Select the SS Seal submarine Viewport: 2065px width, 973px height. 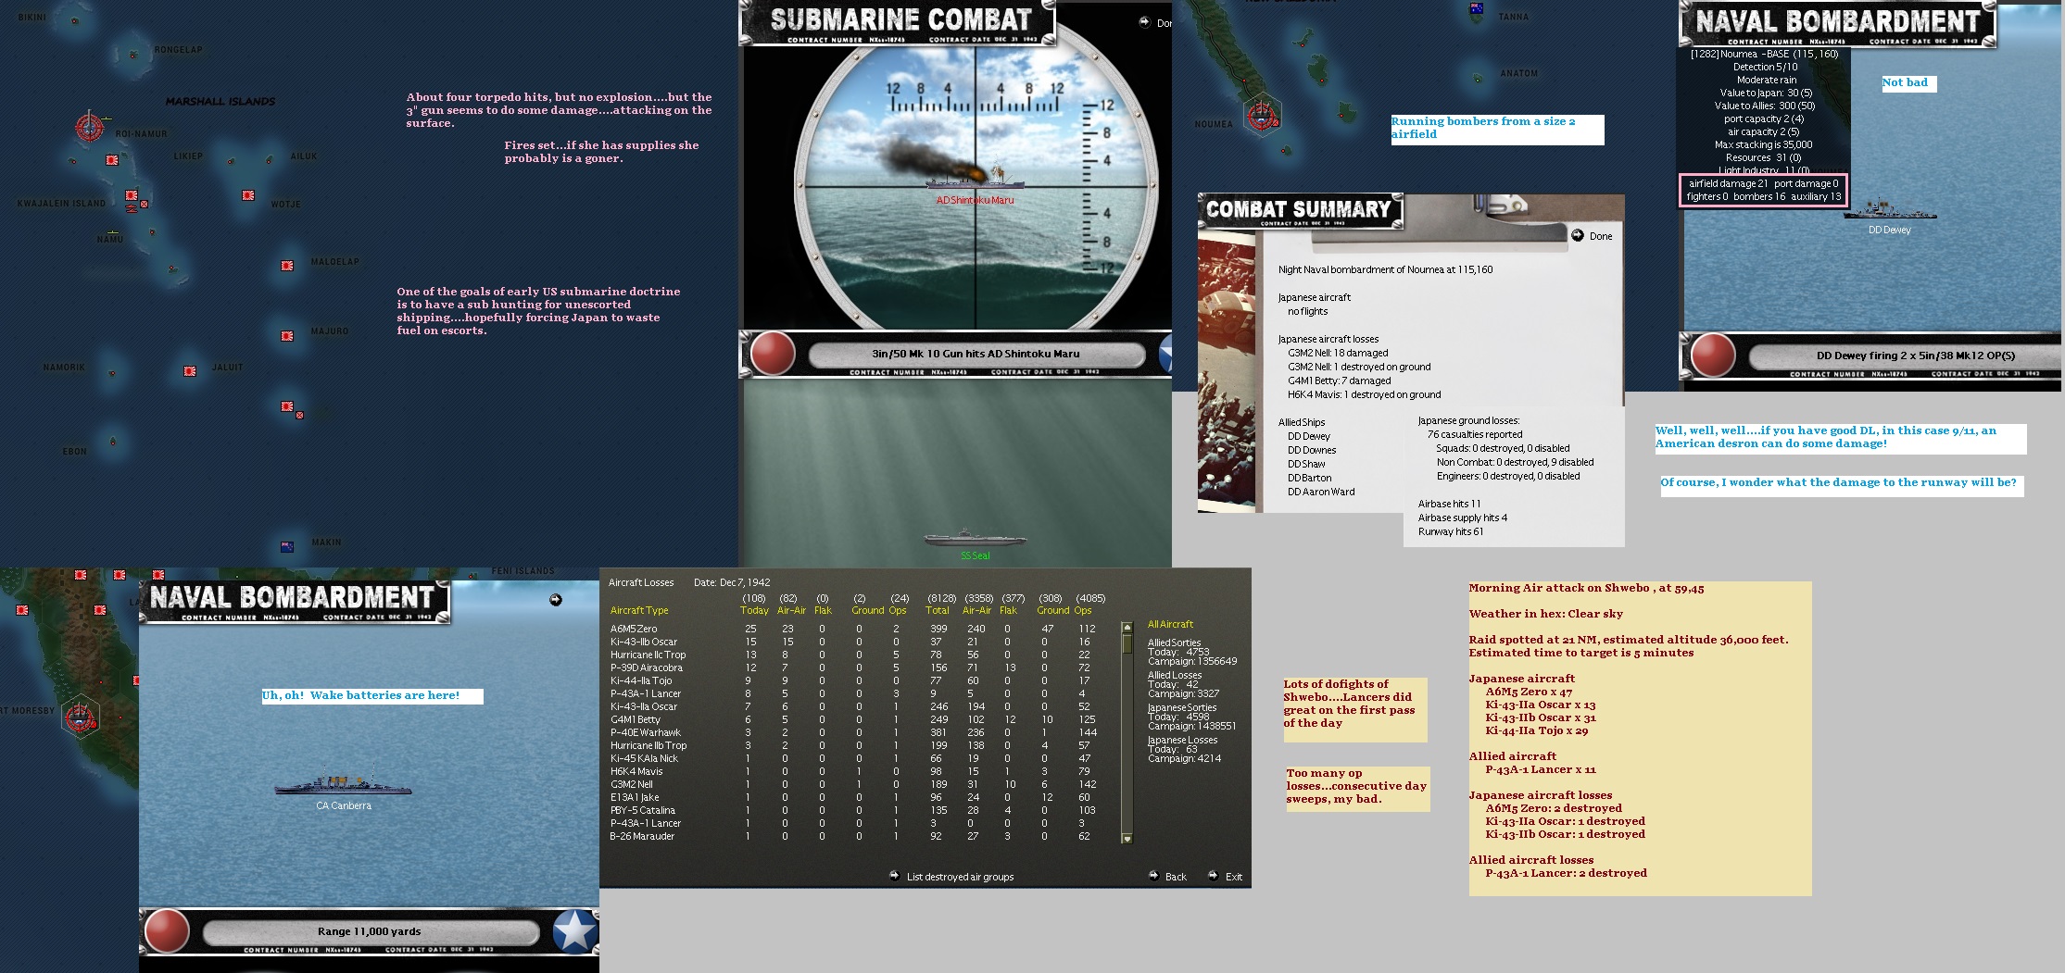(x=975, y=537)
